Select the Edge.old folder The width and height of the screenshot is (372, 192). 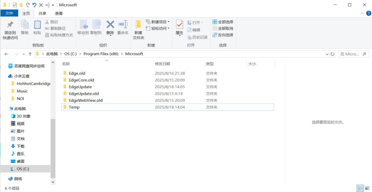click(168, 73)
